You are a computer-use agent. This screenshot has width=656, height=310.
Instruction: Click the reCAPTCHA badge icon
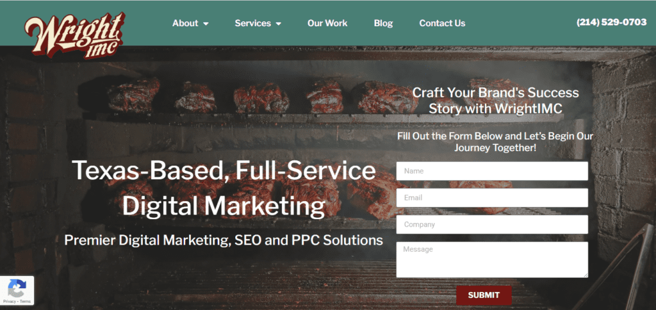click(x=17, y=288)
